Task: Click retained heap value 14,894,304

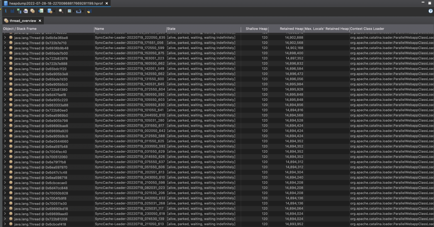Action: [x=294, y=172]
